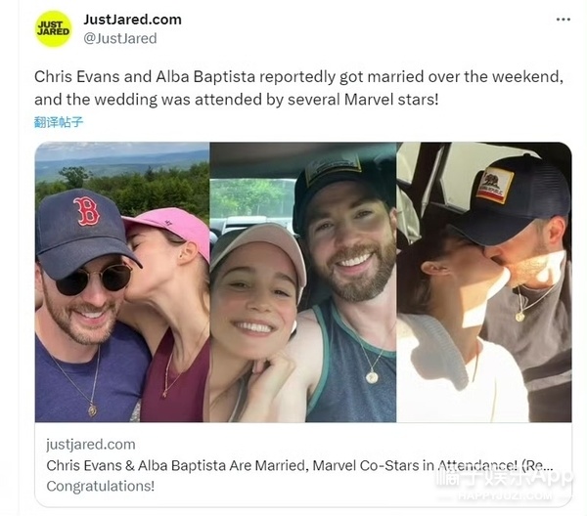Click the California bear patch on cap
Screen dimensions: 587x516
tap(495, 185)
